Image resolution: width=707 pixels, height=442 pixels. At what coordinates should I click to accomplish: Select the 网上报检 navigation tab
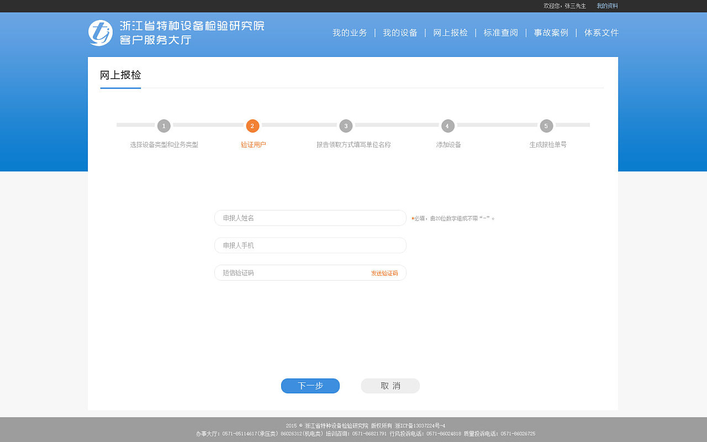coord(451,33)
